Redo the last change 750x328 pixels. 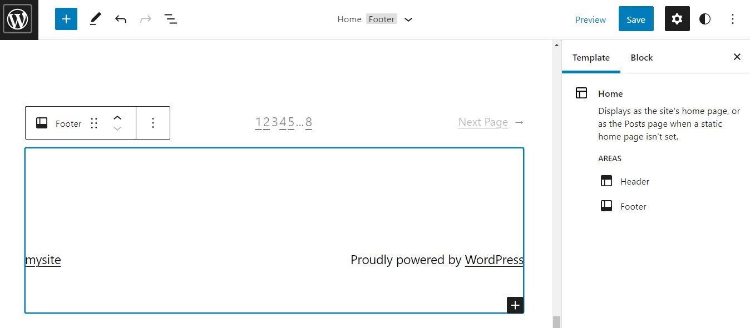pyautogui.click(x=145, y=19)
